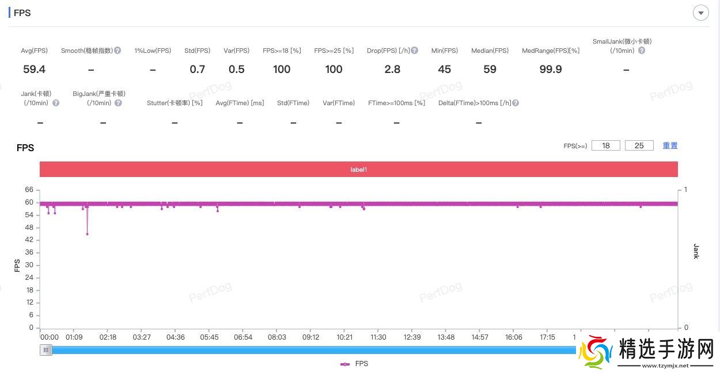The image size is (720, 373).
Task: Click the 10:21 tick on time axis
Action: (344, 337)
